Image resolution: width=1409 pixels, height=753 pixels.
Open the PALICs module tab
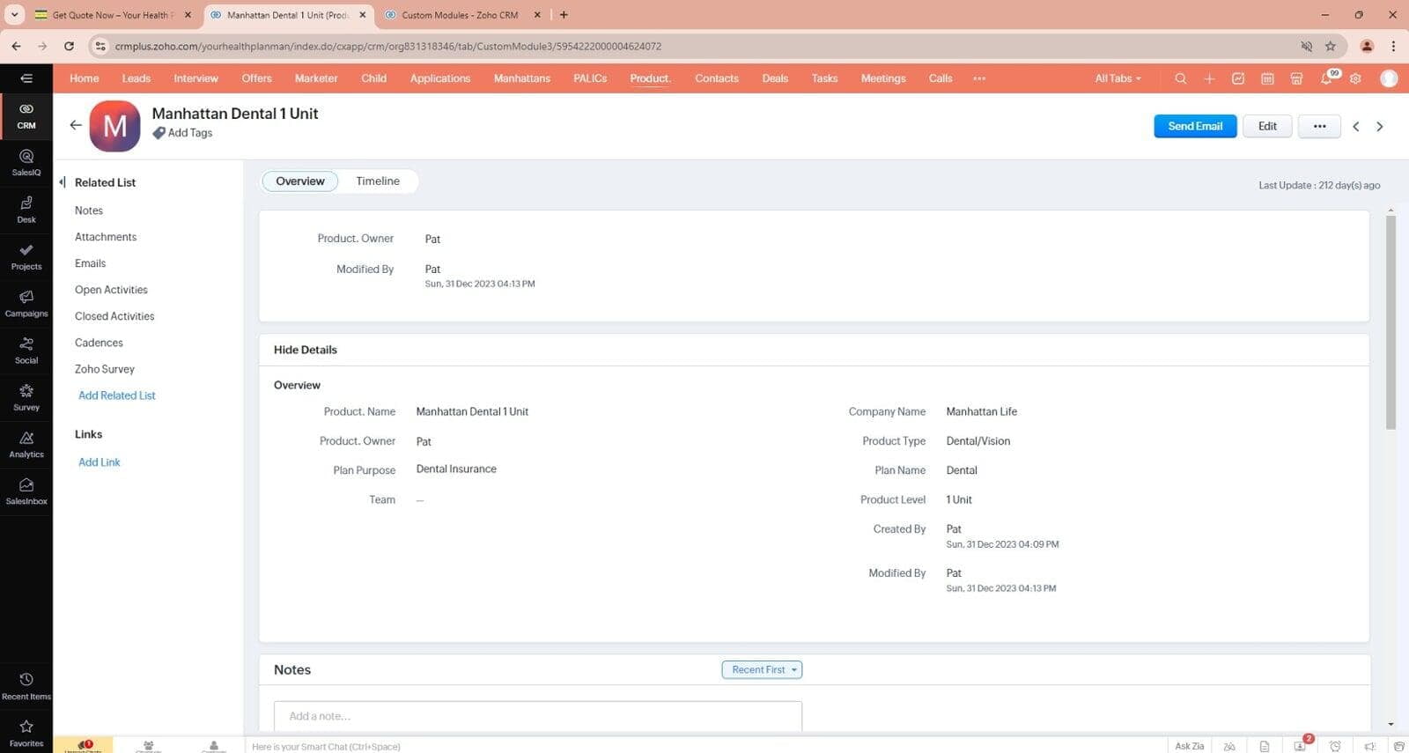coord(590,78)
